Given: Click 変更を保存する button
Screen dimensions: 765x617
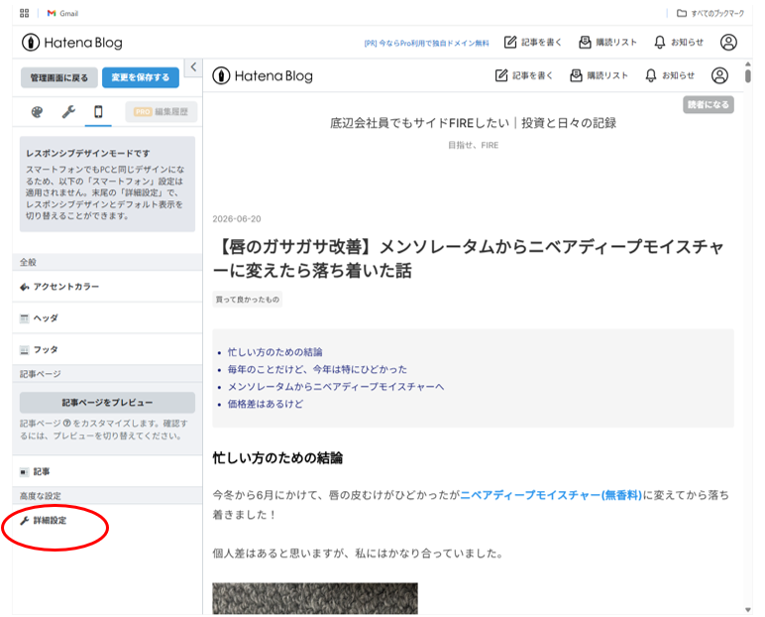Looking at the screenshot, I should [141, 77].
